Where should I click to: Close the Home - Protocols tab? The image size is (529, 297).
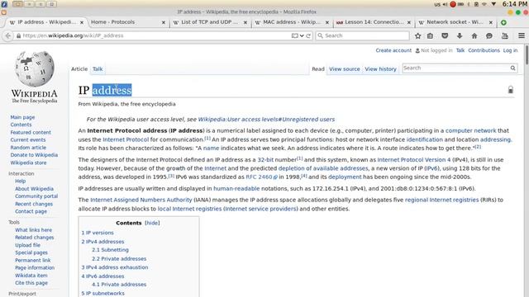click(164, 22)
